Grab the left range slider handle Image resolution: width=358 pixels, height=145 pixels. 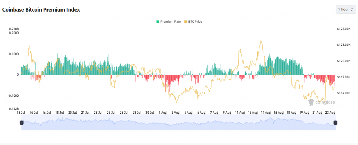coord(22,123)
